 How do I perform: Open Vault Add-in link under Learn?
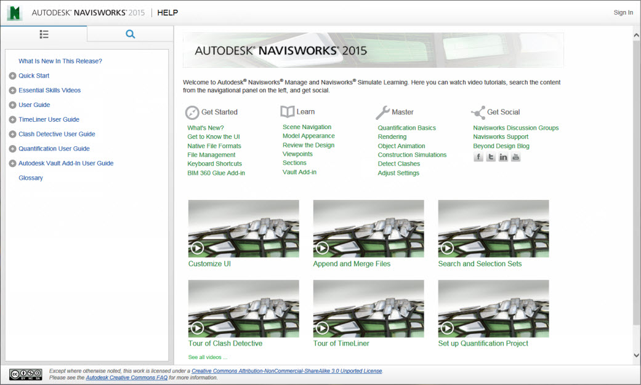[300, 172]
